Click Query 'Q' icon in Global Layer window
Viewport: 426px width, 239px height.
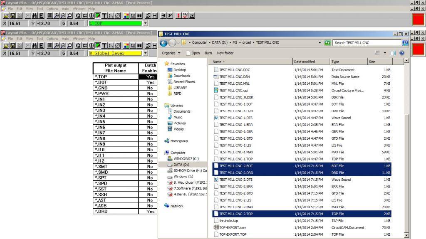point(78,46)
